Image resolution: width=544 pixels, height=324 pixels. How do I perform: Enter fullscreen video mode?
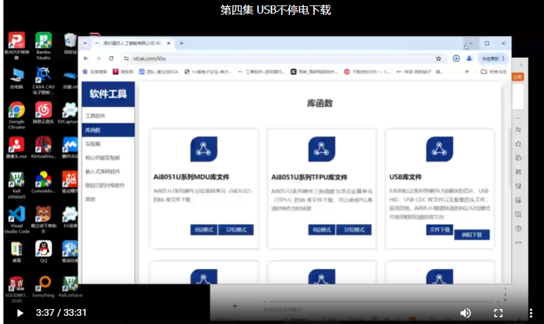tap(498, 313)
